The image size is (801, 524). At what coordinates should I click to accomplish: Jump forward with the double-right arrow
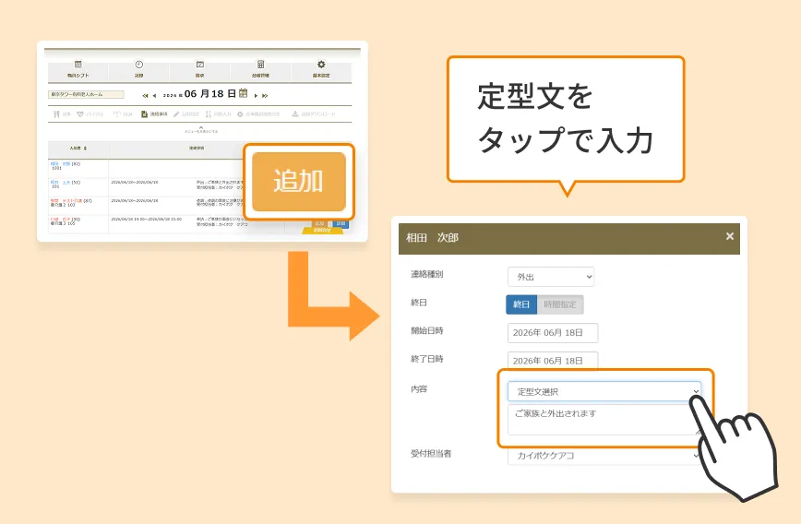point(265,96)
